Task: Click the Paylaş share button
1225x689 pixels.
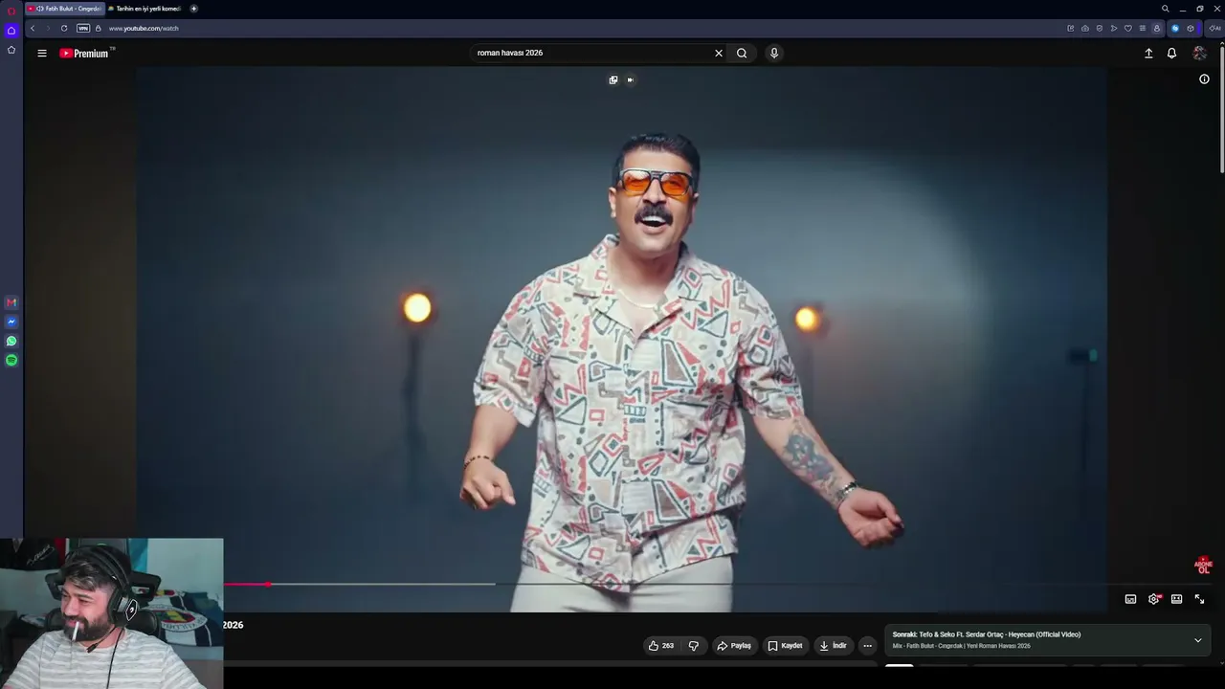Action: point(734,646)
